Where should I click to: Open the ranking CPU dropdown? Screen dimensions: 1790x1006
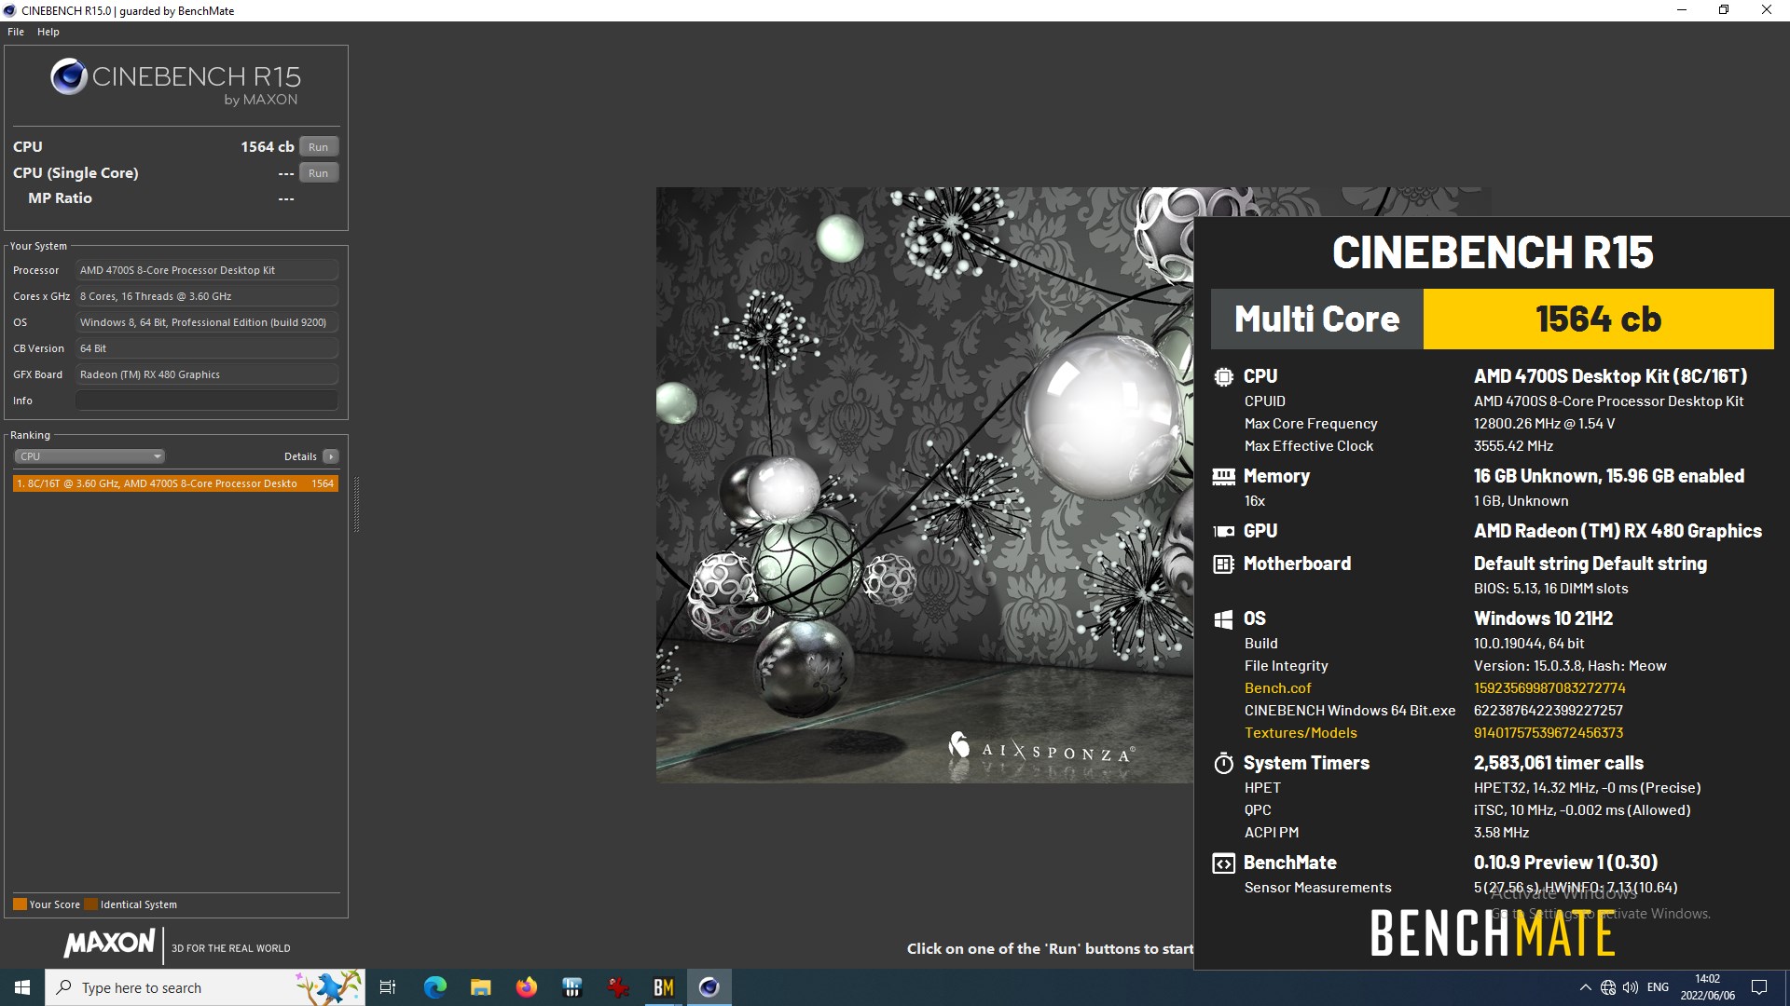point(89,456)
